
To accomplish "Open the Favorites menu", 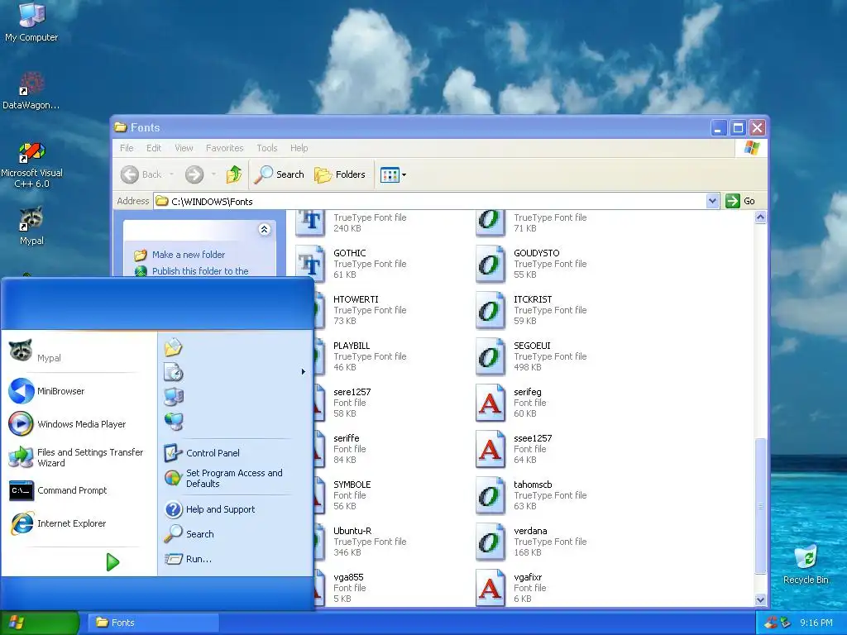I will 225,148.
